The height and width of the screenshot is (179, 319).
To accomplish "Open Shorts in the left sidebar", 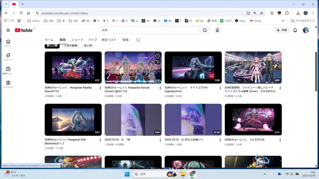I will 8,56.
